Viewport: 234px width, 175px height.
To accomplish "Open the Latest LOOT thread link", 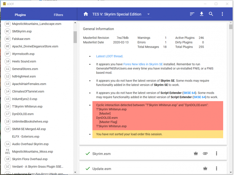I will coord(109,56).
